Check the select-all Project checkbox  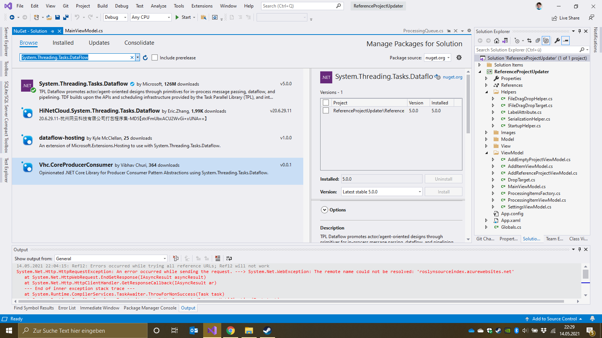click(326, 103)
